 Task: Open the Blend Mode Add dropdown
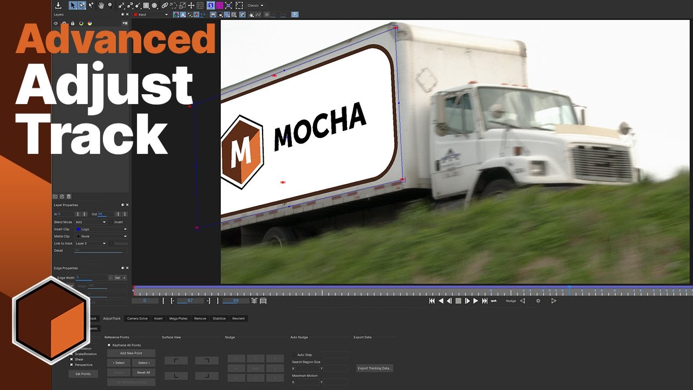tap(91, 222)
